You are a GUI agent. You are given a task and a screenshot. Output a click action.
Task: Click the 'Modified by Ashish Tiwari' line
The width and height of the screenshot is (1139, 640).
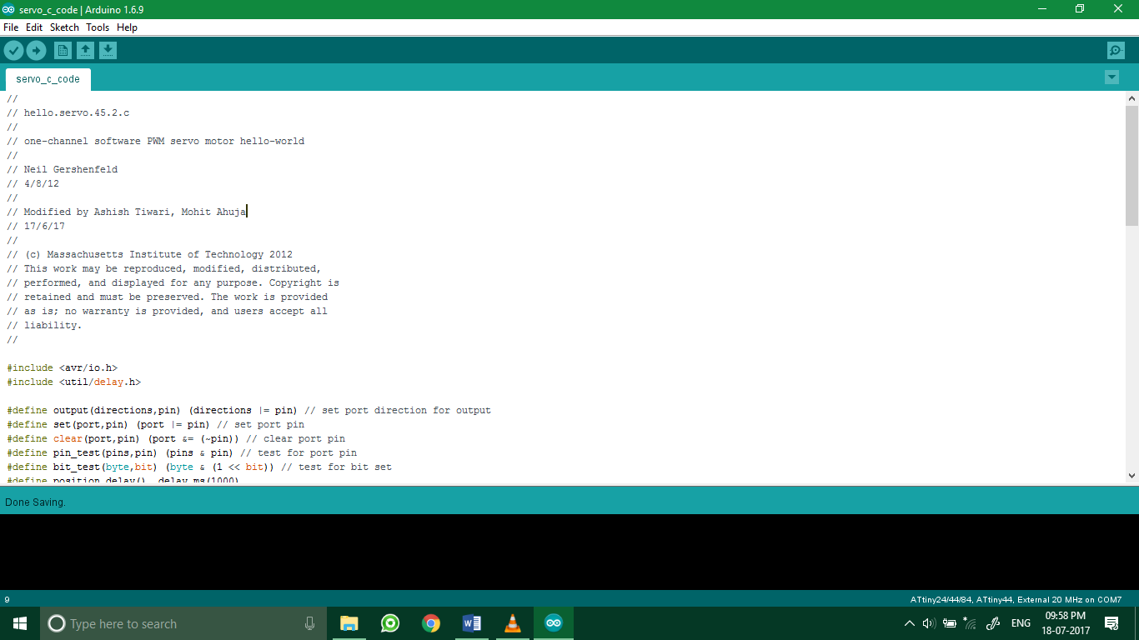(127, 212)
